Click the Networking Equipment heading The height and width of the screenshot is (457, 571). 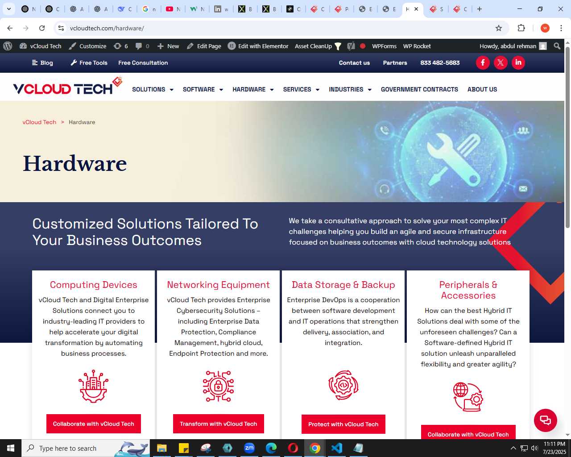[219, 285]
